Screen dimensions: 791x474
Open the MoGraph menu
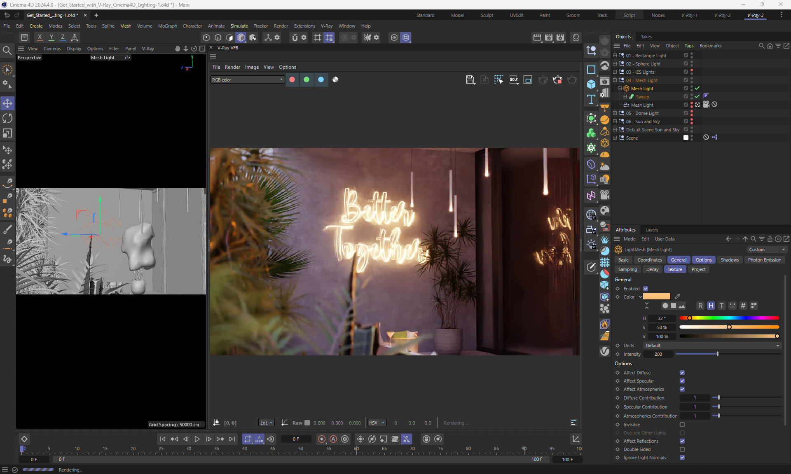click(167, 26)
